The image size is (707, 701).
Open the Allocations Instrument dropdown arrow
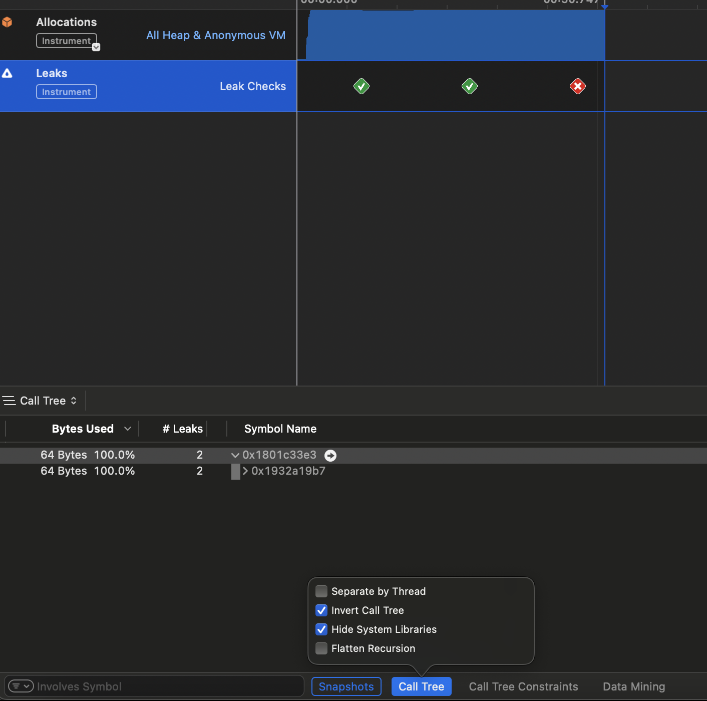coord(96,47)
